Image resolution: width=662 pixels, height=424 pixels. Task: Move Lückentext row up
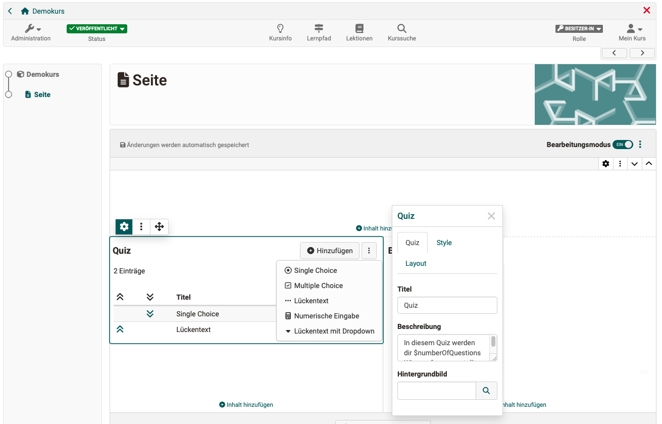coord(120,329)
